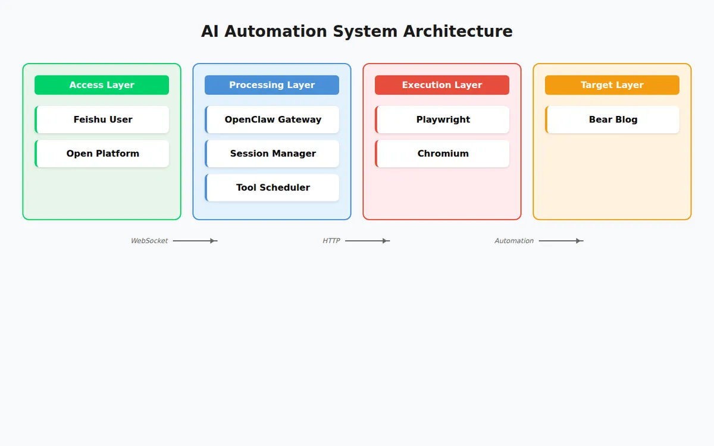This screenshot has width=714, height=446.
Task: Choose the Tool Scheduler box
Action: 273,187
